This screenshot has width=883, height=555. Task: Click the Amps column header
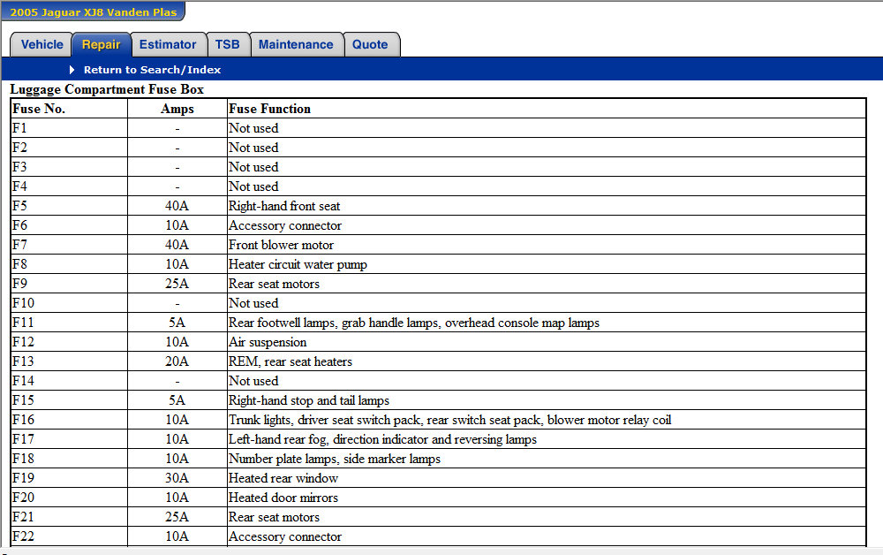pos(177,109)
